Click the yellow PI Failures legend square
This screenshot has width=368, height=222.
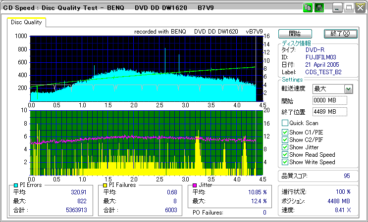coord(105,185)
